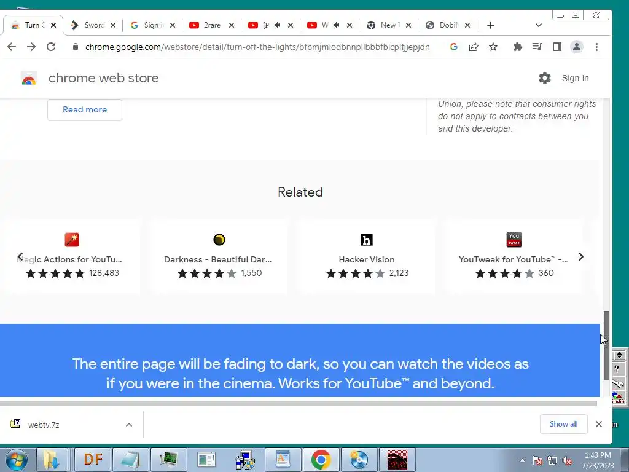The width and height of the screenshot is (629, 472).
Task: Open the notepad icon on the taskbar
Action: click(130, 460)
